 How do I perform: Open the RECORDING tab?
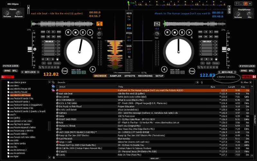pos(145,76)
